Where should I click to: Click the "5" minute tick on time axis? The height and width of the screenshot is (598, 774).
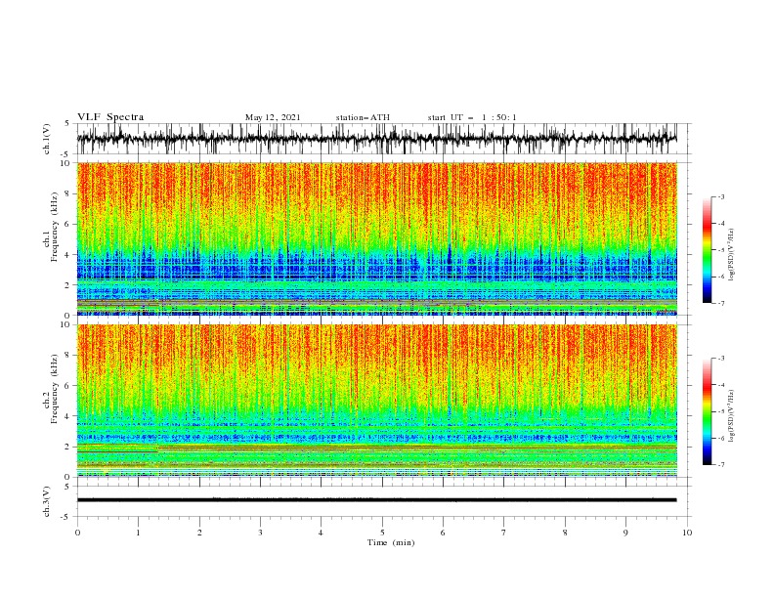(x=382, y=533)
